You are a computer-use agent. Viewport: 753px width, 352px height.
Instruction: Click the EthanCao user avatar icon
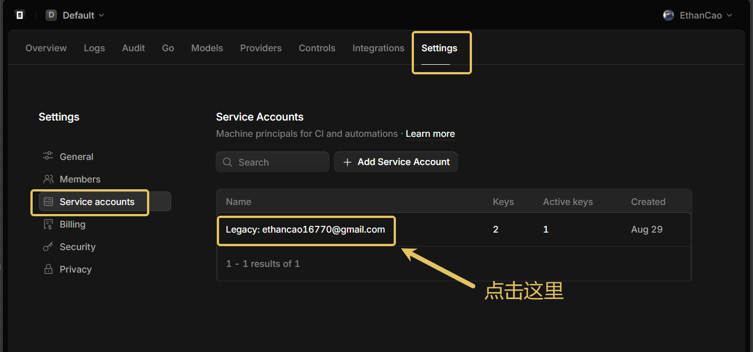[669, 15]
